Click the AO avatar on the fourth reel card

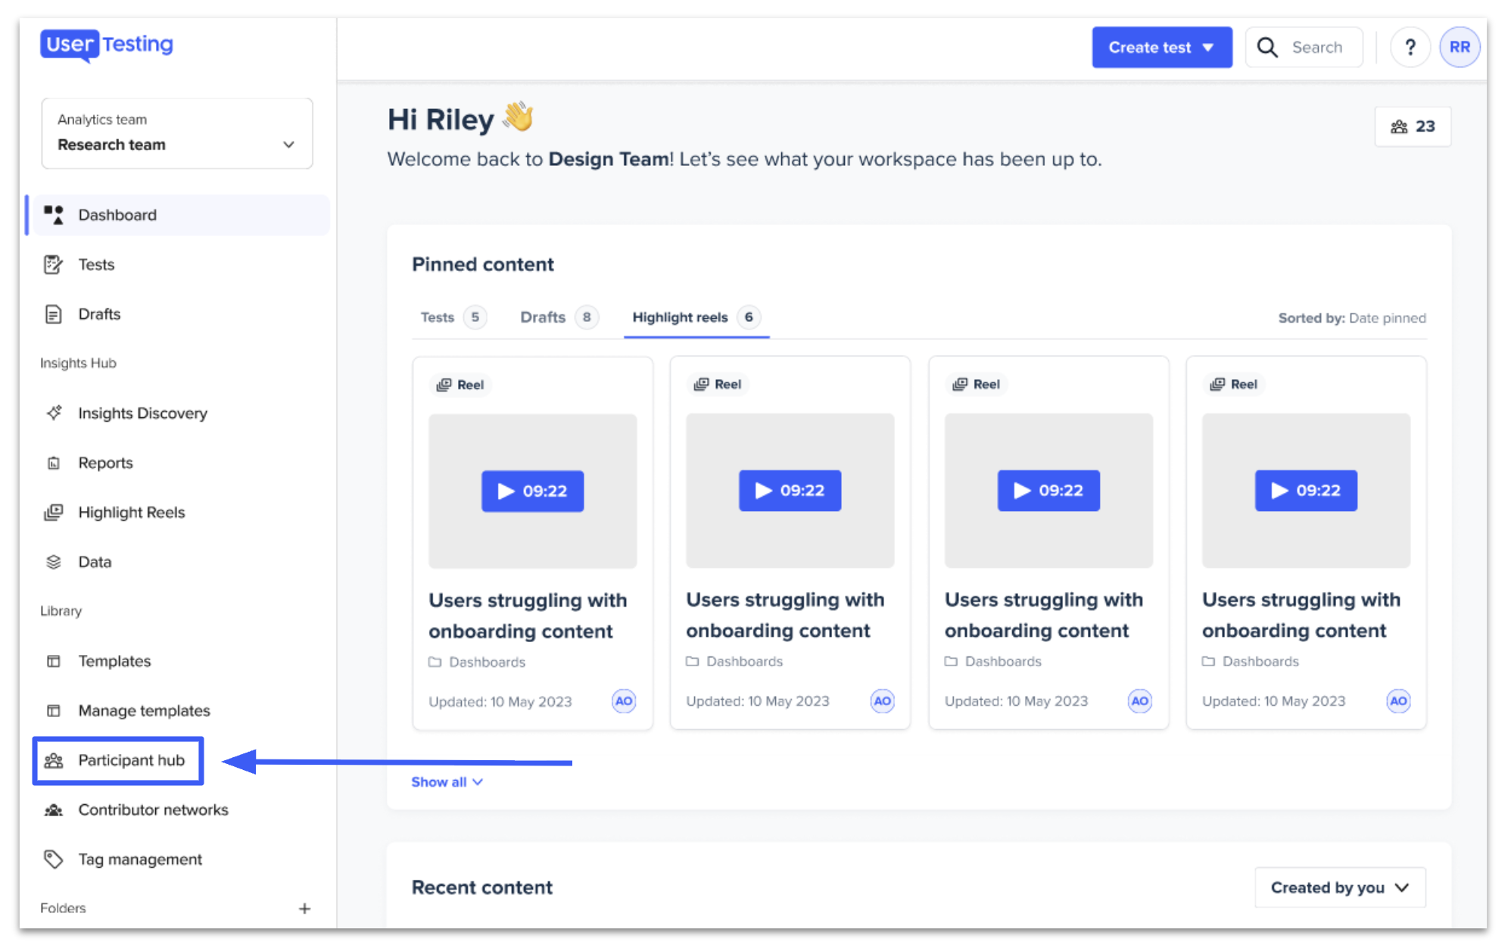click(x=1398, y=701)
